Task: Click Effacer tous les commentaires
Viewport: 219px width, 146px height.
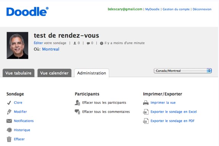Action: point(106,112)
